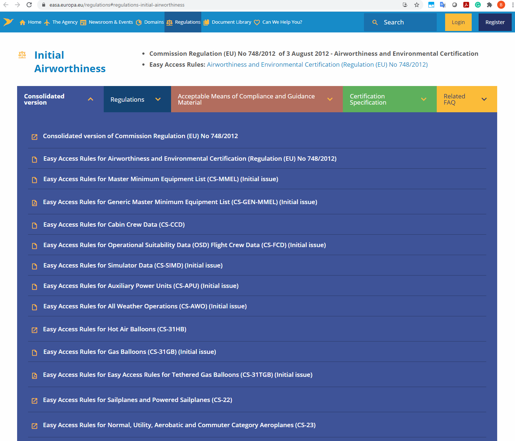Click document icon beside CS-MMEL rules

[x=35, y=180]
